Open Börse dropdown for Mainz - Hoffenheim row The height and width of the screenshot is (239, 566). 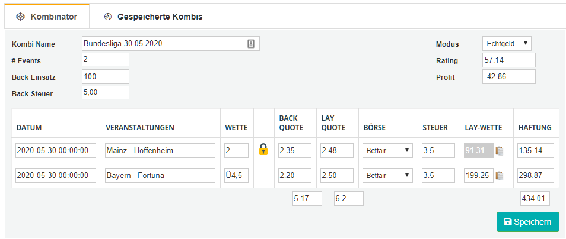(387, 150)
